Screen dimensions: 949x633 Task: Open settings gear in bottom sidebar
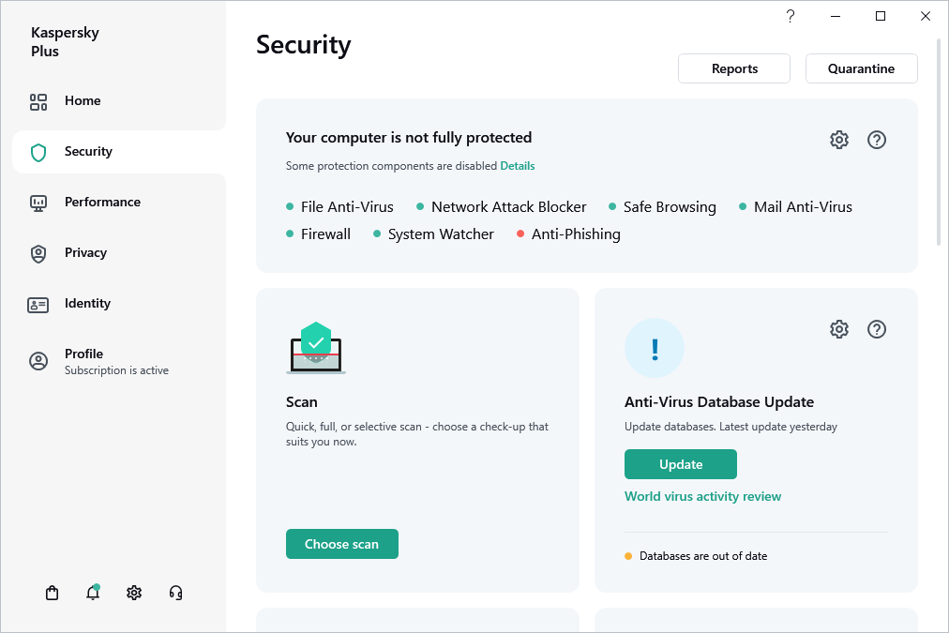tap(134, 593)
